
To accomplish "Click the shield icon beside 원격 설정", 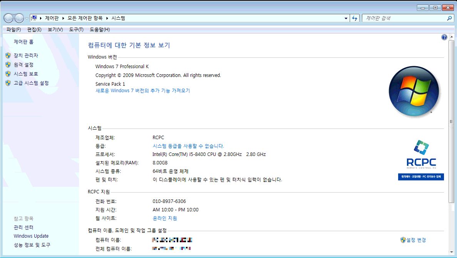I will (8, 65).
